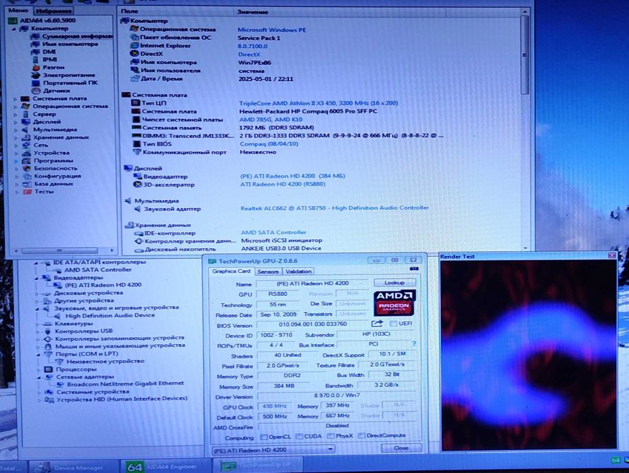Switch to the Избранное tab
This screenshot has height=473, width=629.
(53, 11)
